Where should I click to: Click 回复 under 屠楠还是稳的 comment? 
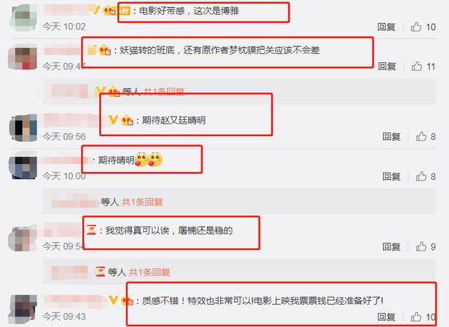(x=391, y=246)
